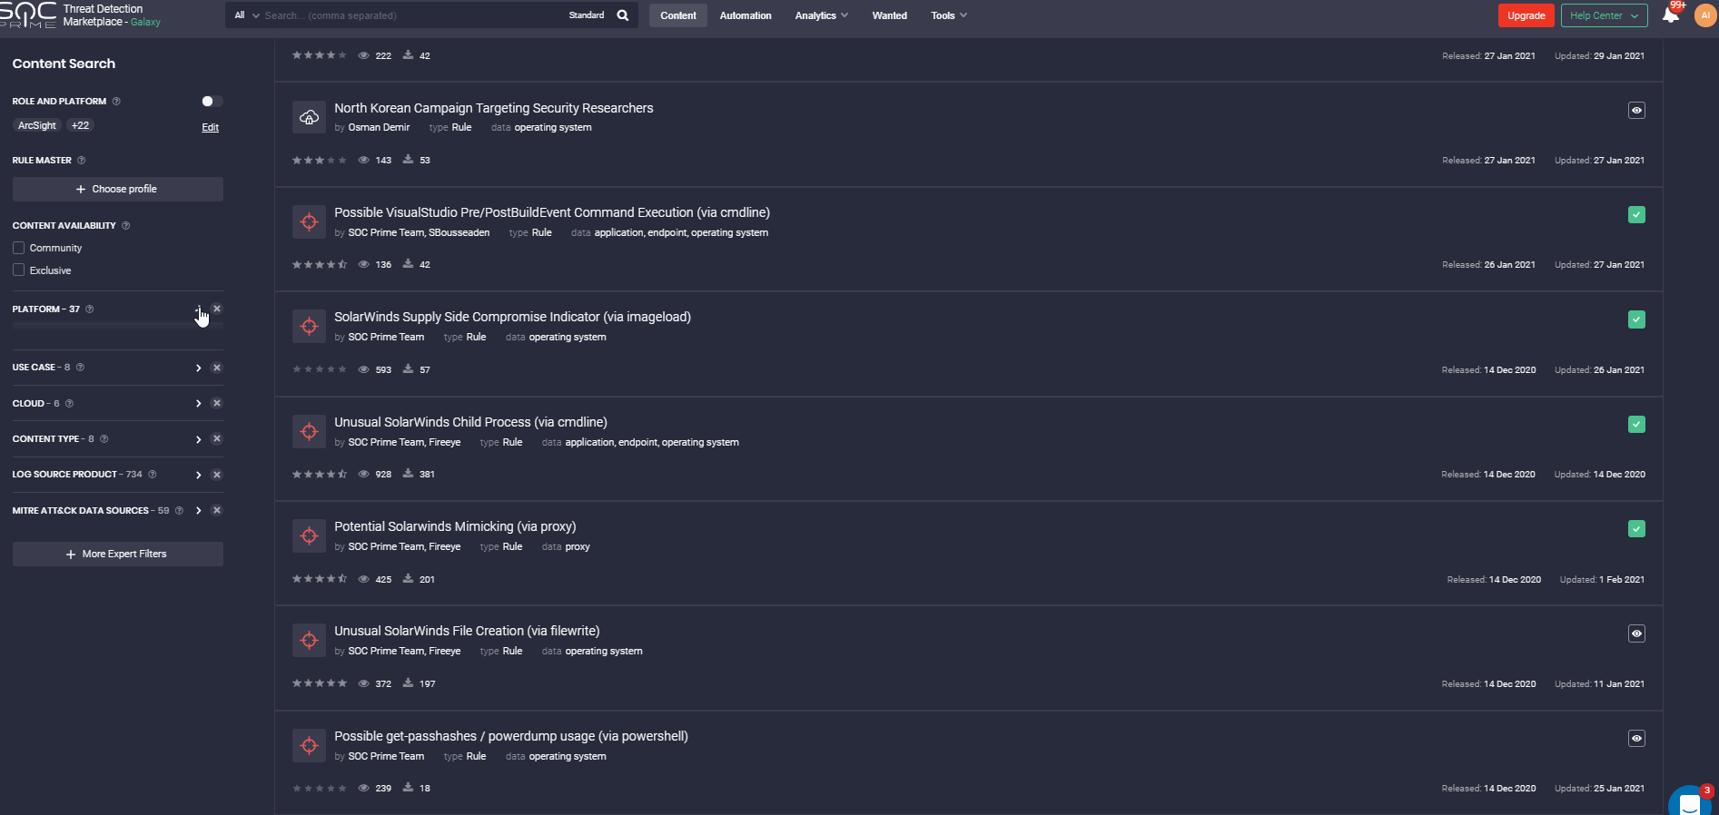Click help icon next to Log Source Product
This screenshot has height=815, width=1719.
pyautogui.click(x=153, y=475)
